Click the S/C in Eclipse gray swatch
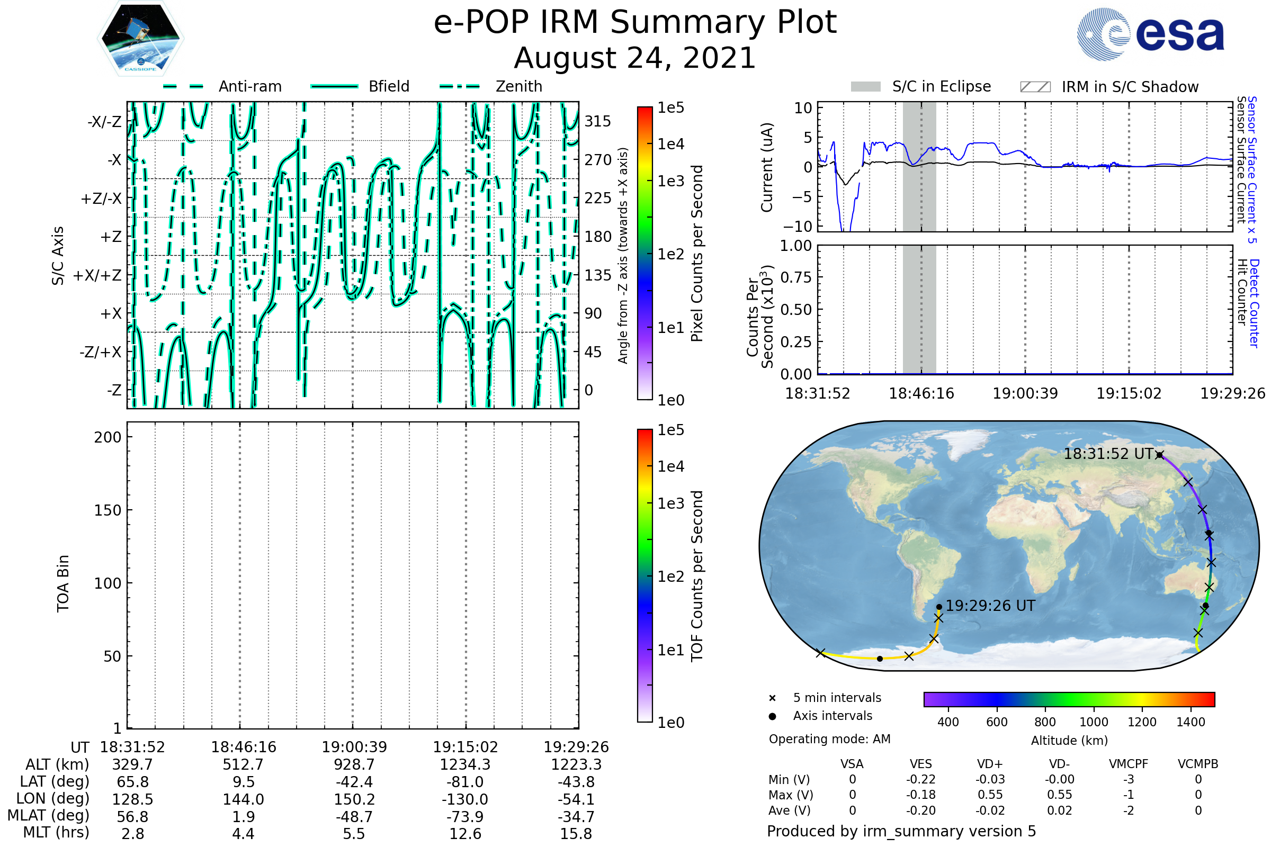Viewport: 1271px width, 847px height. click(865, 87)
